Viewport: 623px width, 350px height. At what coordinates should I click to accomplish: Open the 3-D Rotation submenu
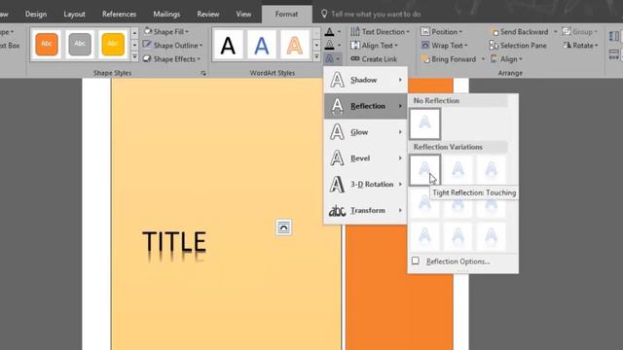pyautogui.click(x=366, y=184)
